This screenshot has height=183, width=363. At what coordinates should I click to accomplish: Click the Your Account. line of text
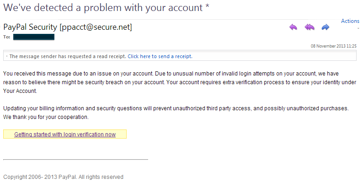coord(20,91)
